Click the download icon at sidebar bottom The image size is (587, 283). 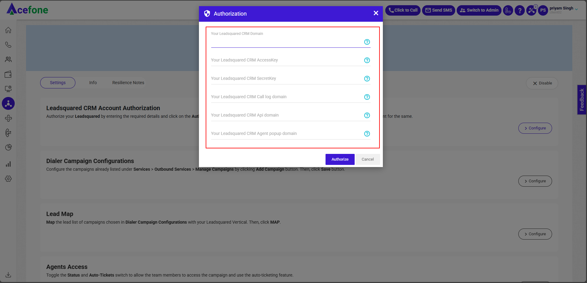pyautogui.click(x=8, y=275)
